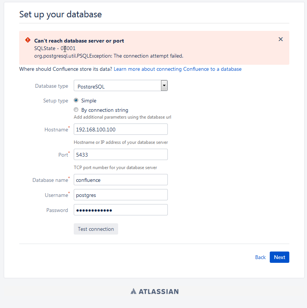Open Learn more about connecting Confluence link

pos(178,69)
